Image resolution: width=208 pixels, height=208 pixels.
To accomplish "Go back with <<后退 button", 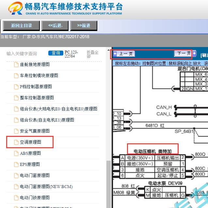I will 55,25.
